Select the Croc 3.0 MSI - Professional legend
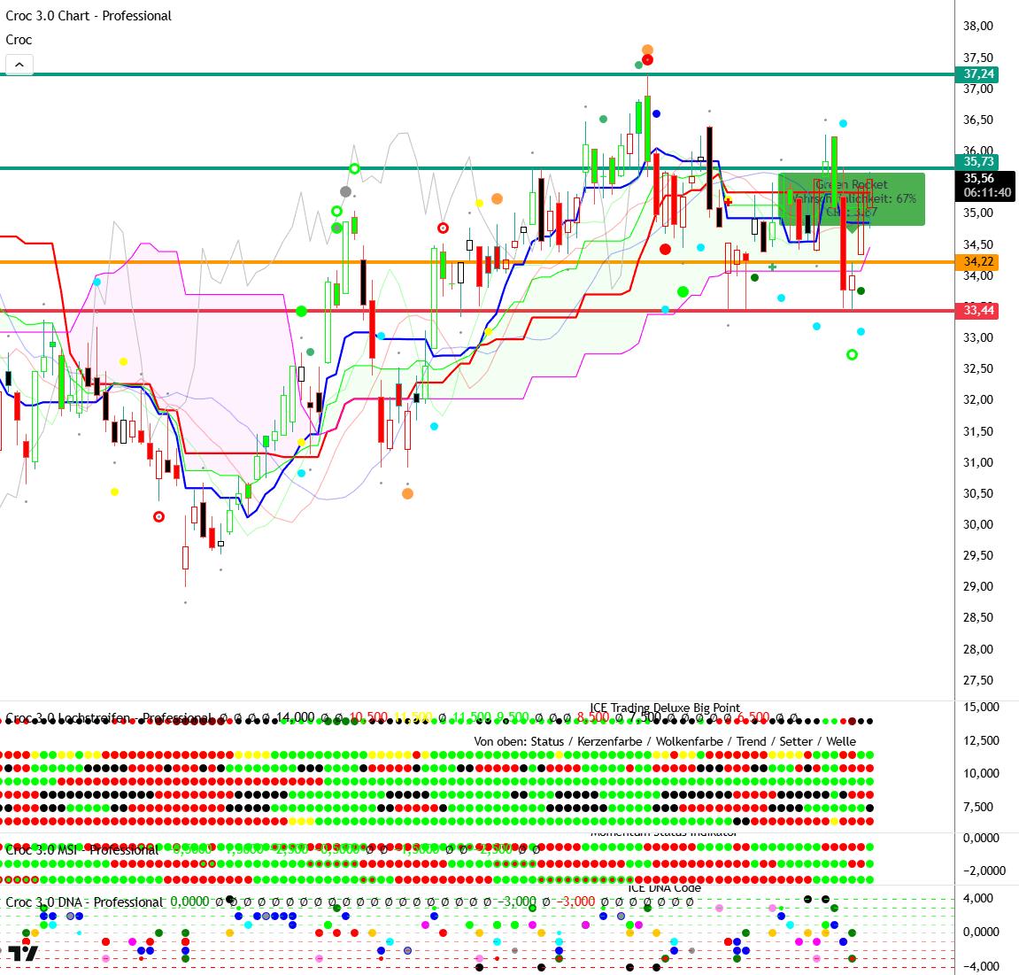1019x975 pixels. (81, 849)
